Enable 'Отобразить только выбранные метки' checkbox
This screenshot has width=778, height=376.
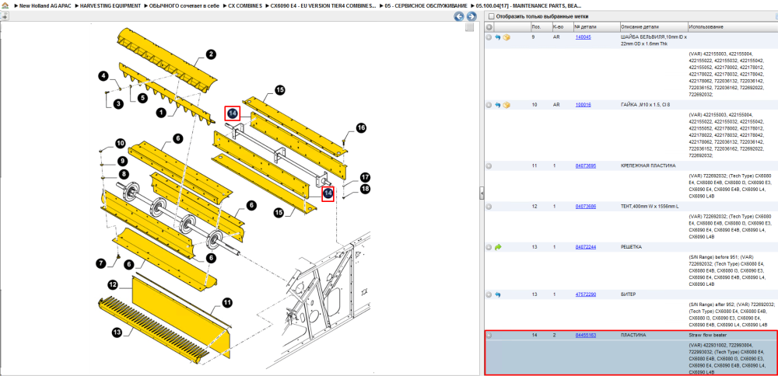[x=491, y=16]
